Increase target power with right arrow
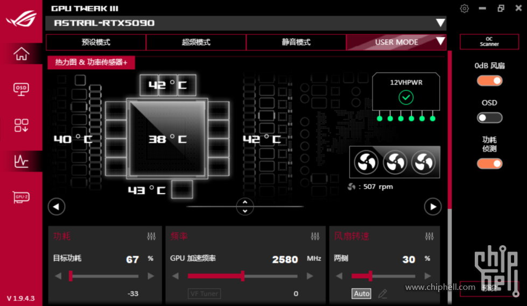This screenshot has height=306, width=527. (151, 276)
